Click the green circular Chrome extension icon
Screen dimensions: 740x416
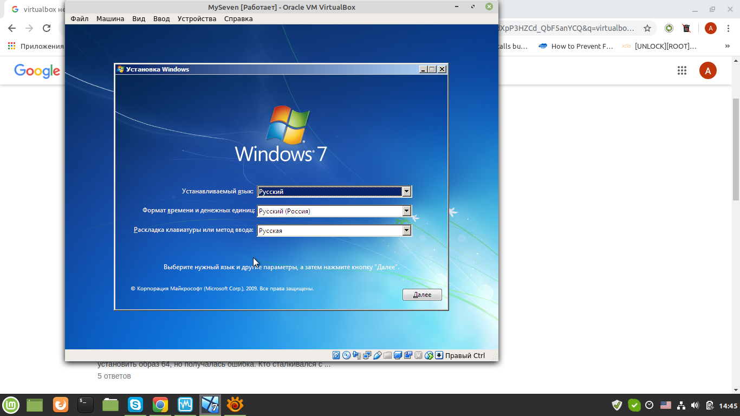pyautogui.click(x=669, y=28)
